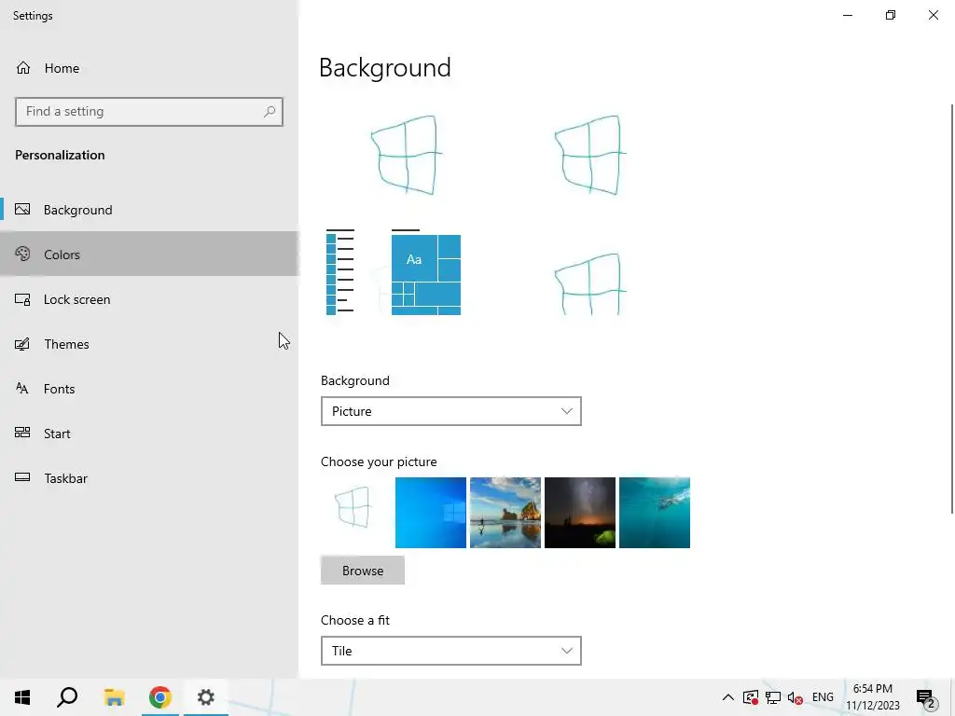
Task: Select Background in Personalization sidebar
Action: pyautogui.click(x=149, y=210)
